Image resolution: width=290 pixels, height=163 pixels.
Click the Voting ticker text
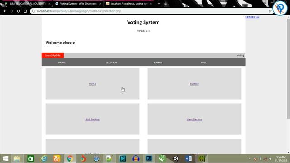tap(240, 55)
